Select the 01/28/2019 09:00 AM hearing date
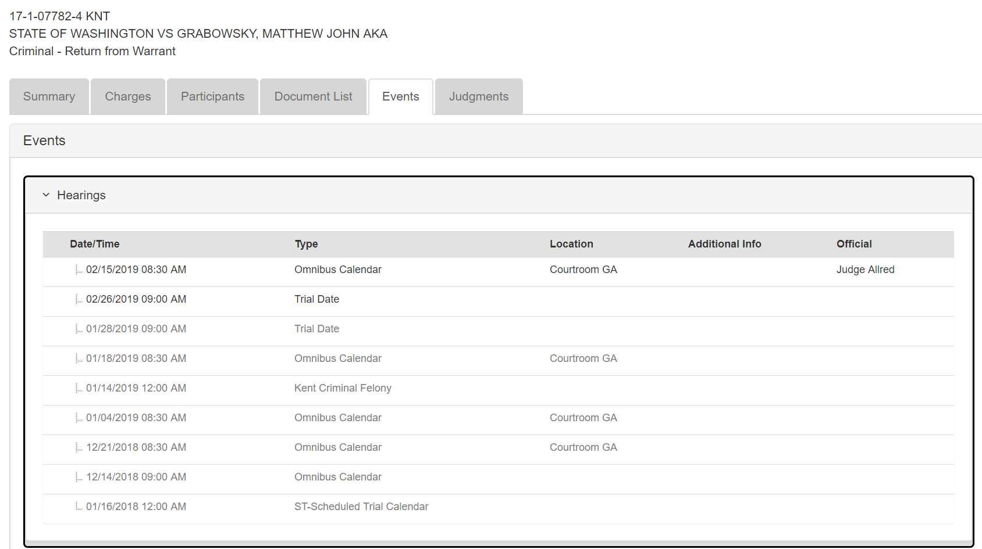The height and width of the screenshot is (549, 982). tap(136, 329)
